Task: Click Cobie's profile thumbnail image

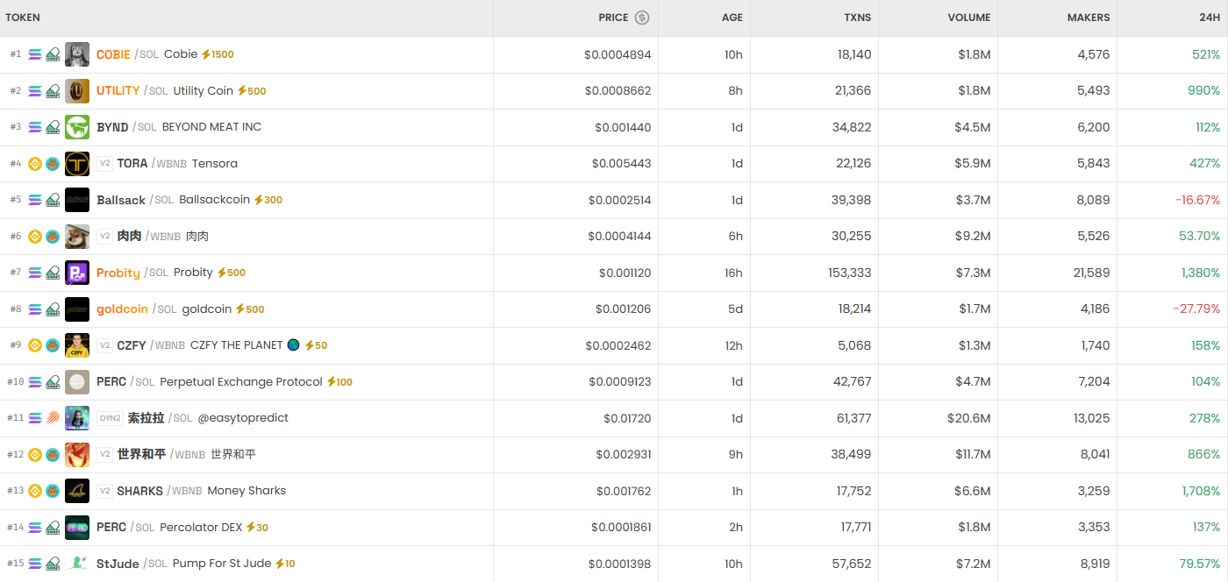Action: [x=77, y=53]
